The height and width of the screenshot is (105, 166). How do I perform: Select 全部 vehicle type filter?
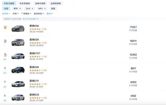[6, 9]
